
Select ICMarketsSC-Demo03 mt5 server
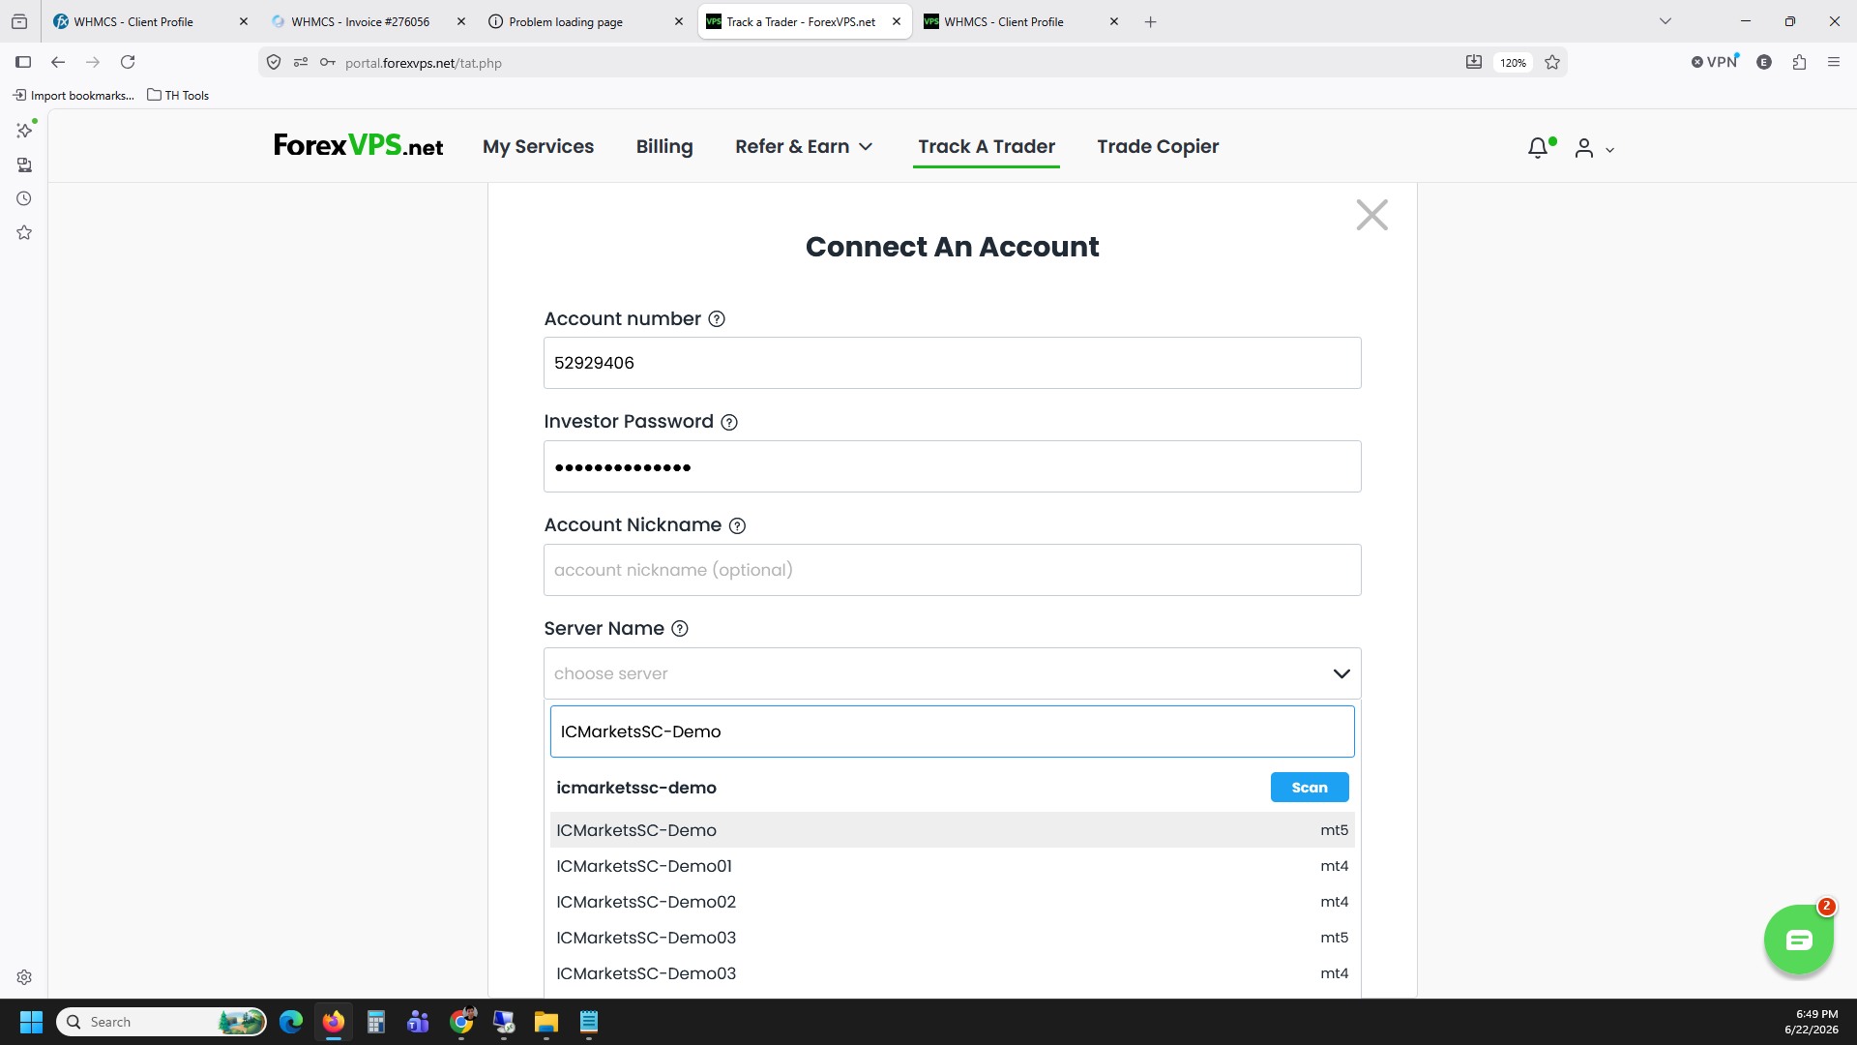952,938
